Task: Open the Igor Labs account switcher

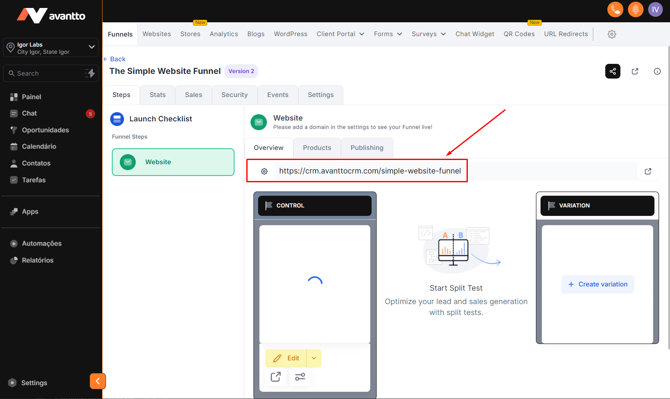Action: tap(51, 48)
